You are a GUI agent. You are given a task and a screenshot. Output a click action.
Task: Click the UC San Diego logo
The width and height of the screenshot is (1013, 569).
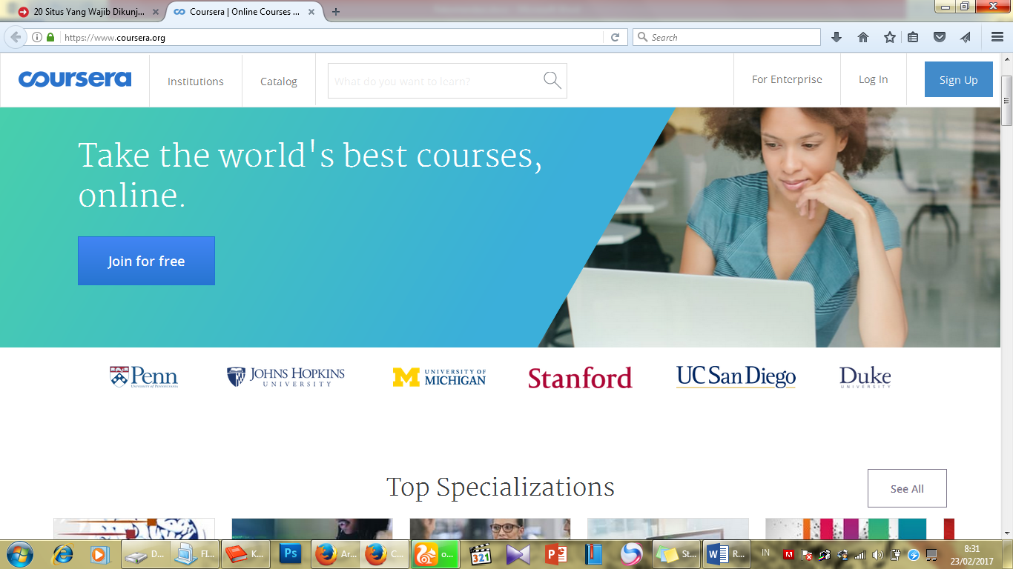(736, 376)
